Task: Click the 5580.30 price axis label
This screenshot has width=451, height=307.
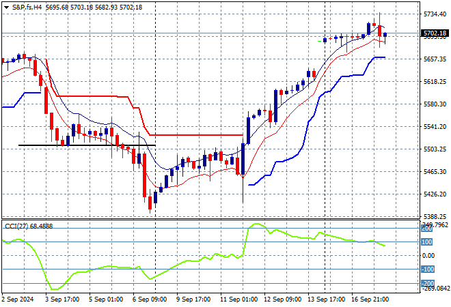Action: click(x=436, y=104)
